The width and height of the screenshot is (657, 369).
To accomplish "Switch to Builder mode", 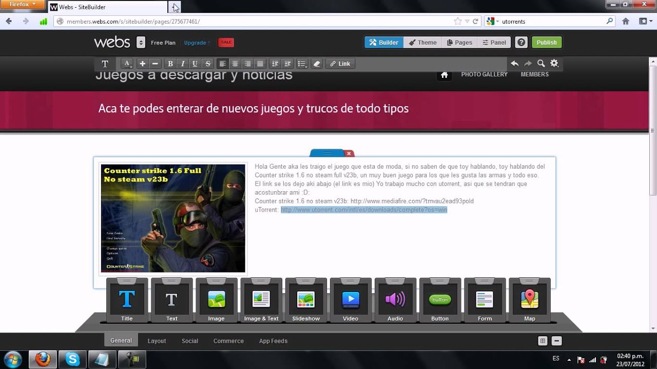I will [x=384, y=43].
